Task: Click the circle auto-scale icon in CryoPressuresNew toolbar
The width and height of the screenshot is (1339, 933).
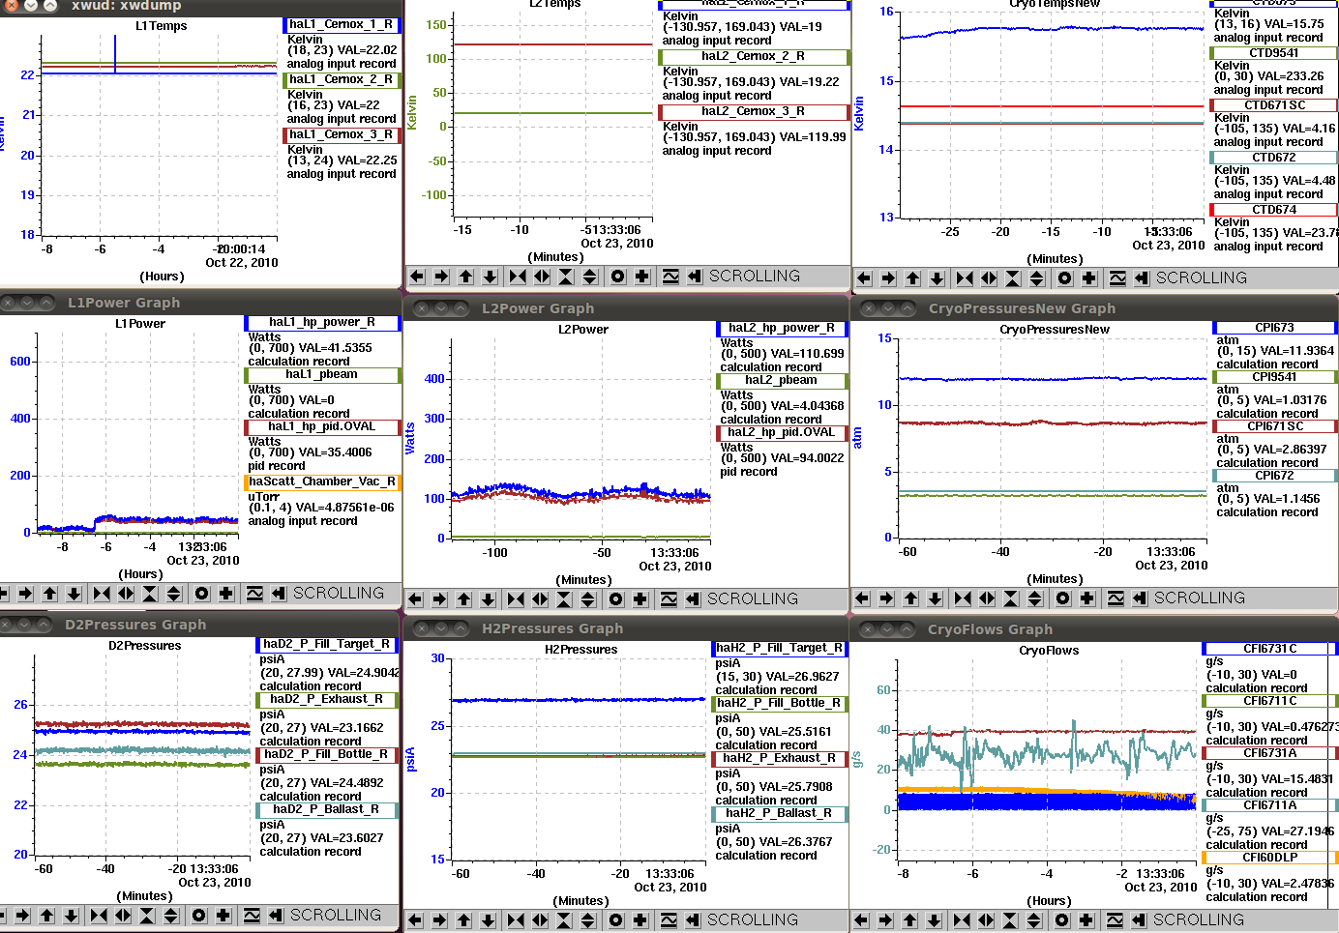Action: pos(1063,598)
